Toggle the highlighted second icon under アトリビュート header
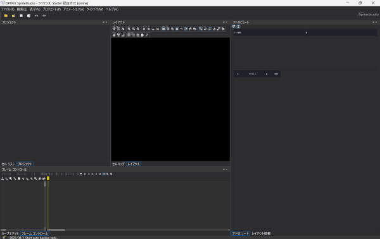 point(238,27)
